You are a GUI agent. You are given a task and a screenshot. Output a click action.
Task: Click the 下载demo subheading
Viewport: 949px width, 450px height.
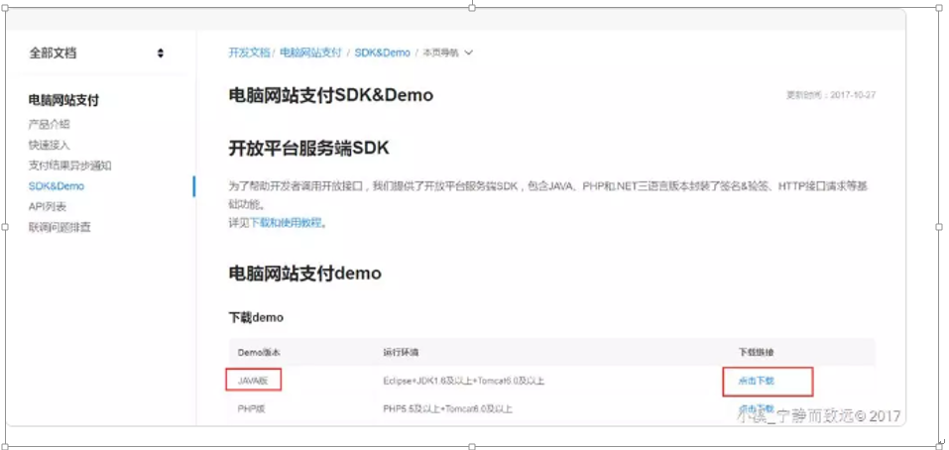pos(256,317)
